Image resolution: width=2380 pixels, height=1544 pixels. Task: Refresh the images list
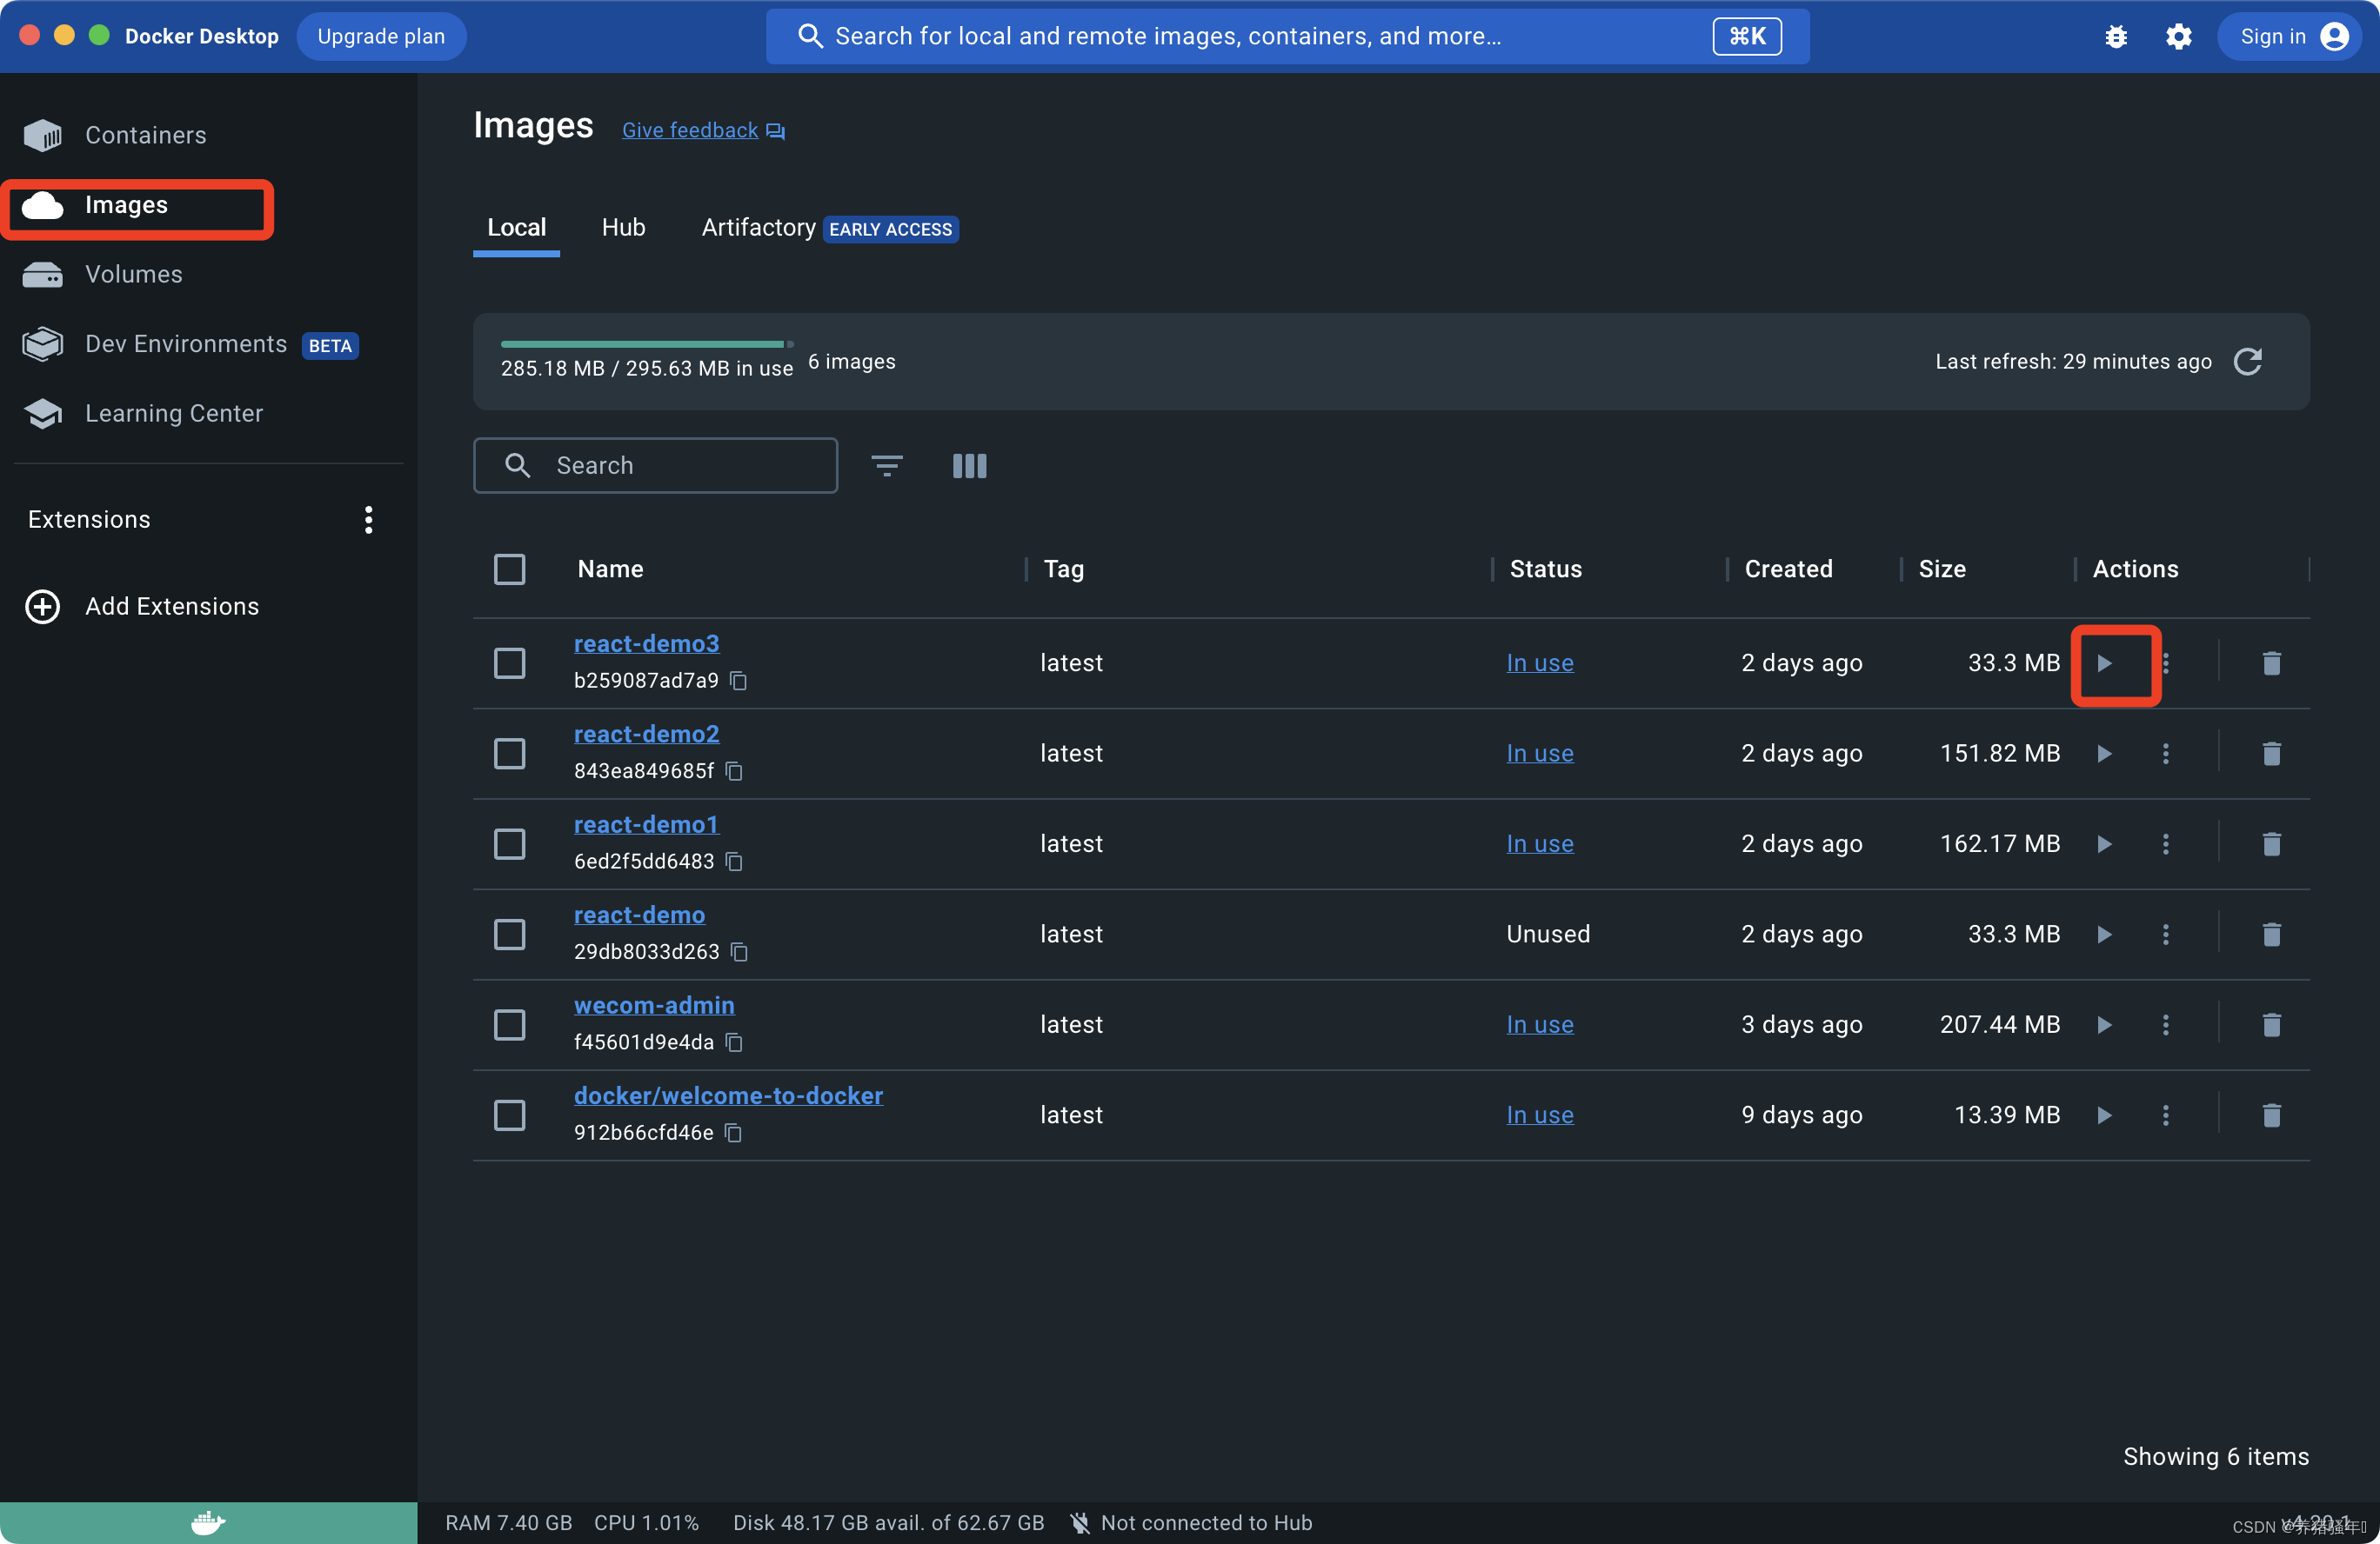(2248, 362)
